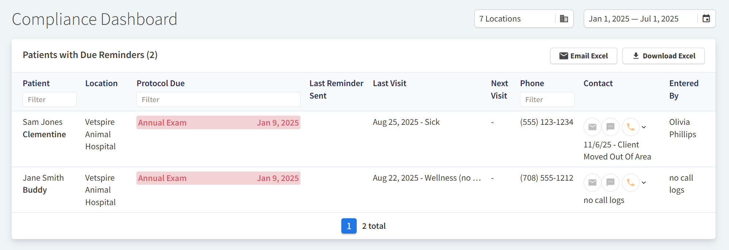Click the phone call icon for Clementine
The height and width of the screenshot is (250, 729).
[x=631, y=127]
